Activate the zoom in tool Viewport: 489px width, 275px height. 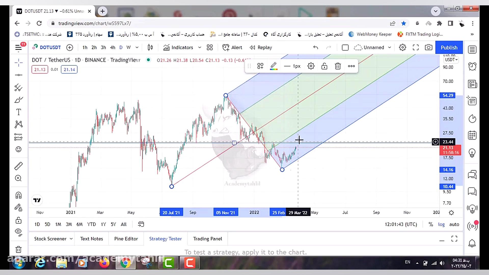[x=18, y=178]
